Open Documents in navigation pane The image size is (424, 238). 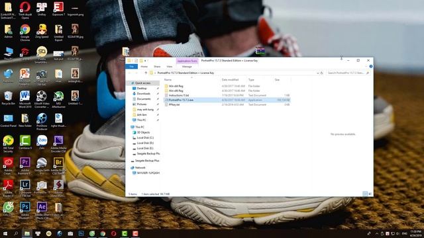click(x=144, y=99)
